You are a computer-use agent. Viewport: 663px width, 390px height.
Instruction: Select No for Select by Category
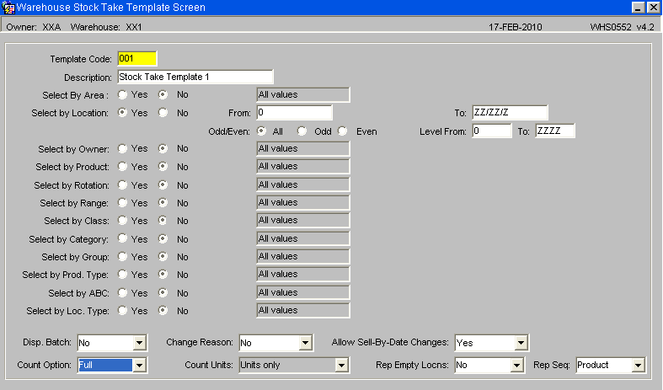(163, 238)
